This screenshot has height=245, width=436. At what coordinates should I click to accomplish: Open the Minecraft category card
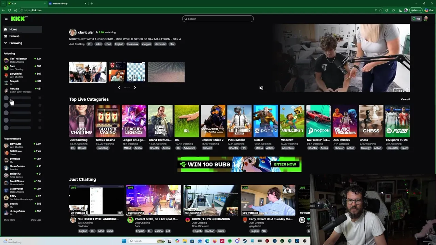tap(292, 121)
